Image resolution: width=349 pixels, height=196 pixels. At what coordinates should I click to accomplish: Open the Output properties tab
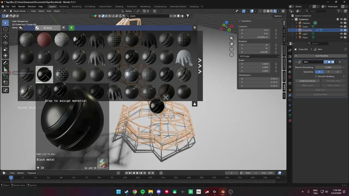click(x=290, y=62)
